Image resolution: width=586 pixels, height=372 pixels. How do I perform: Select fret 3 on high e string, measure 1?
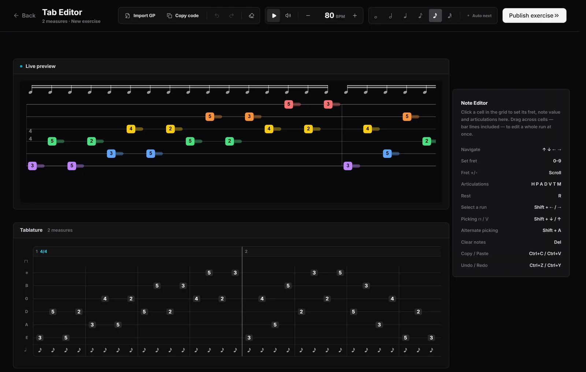(x=235, y=273)
